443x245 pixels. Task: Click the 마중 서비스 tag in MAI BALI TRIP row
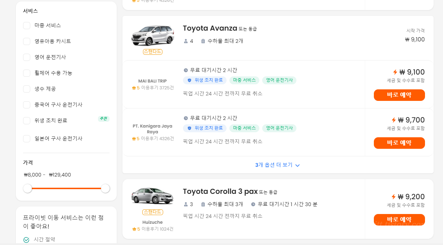click(244, 80)
